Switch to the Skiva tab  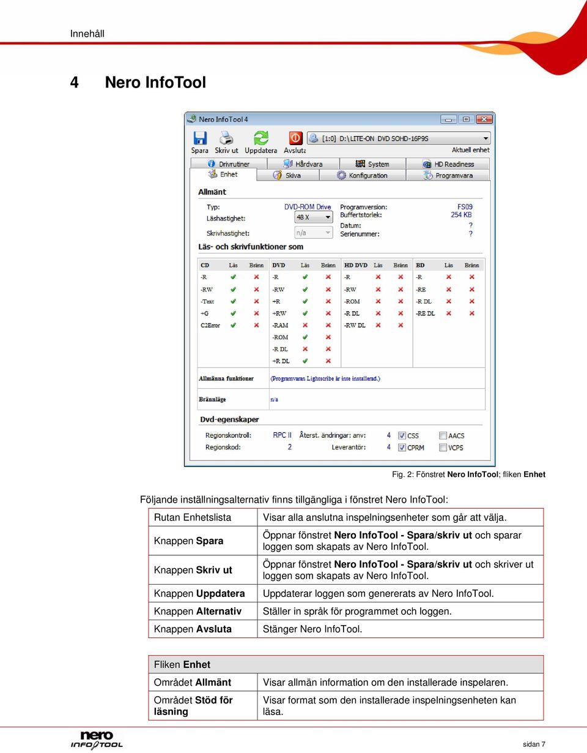pos(288,175)
